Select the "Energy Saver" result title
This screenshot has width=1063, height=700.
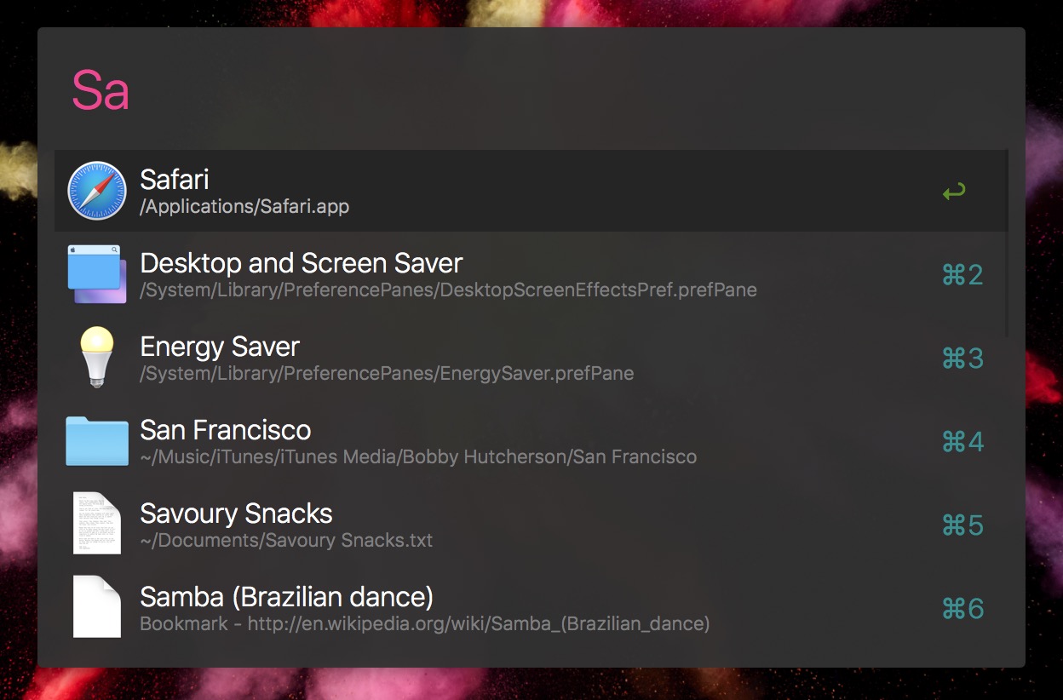(220, 347)
